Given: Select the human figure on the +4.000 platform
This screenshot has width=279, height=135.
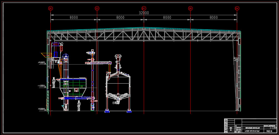Looking at the screenshot, I should (54, 82).
